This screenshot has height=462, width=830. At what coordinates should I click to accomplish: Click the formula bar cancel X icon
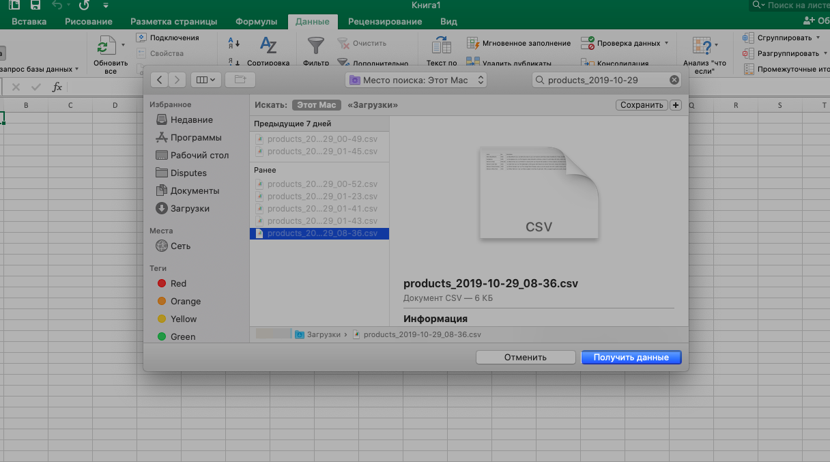click(x=16, y=87)
